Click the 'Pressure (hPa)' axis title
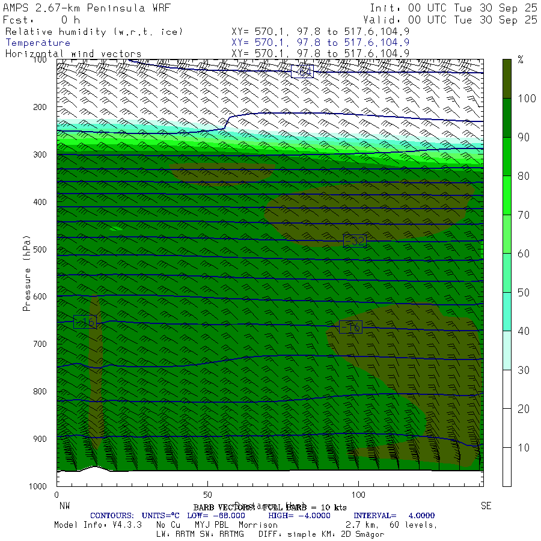The height and width of the screenshot is (541, 541). pyautogui.click(x=26, y=273)
